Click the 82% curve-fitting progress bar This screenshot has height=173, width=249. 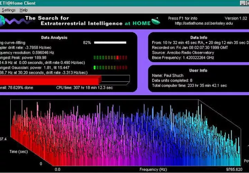pyautogui.click(x=110, y=43)
